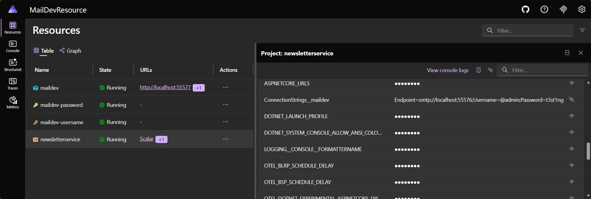Screen dimensions: 591x199
Task: Open http://localhost:55577 link
Action: (165, 87)
